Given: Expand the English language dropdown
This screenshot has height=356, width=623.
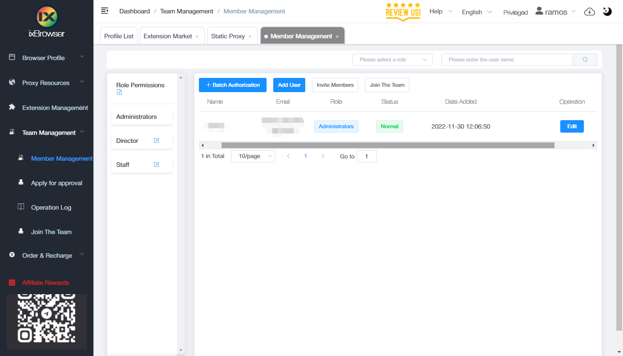Looking at the screenshot, I should (477, 12).
